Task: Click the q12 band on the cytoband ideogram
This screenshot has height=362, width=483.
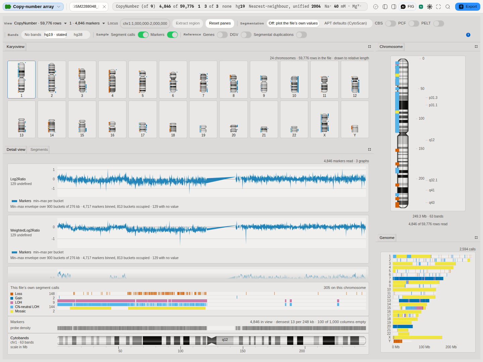Action: (225, 340)
